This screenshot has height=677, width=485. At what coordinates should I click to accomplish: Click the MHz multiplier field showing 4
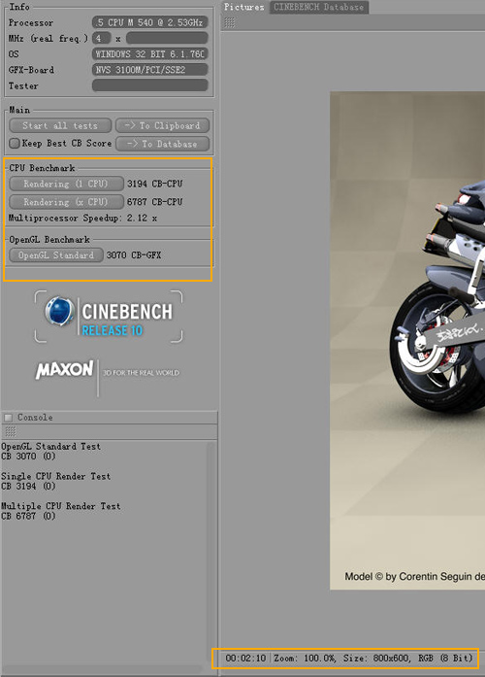pos(101,39)
